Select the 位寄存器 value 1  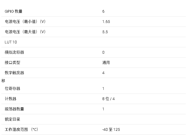103,89
